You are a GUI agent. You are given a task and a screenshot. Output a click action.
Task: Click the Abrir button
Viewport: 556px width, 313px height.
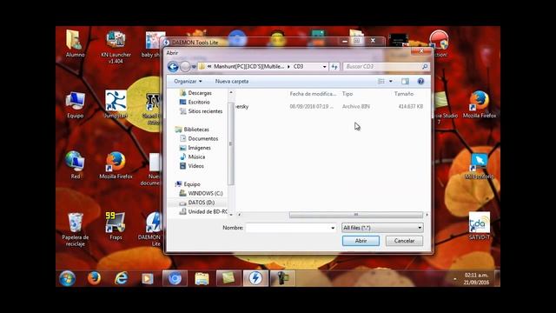(x=361, y=241)
